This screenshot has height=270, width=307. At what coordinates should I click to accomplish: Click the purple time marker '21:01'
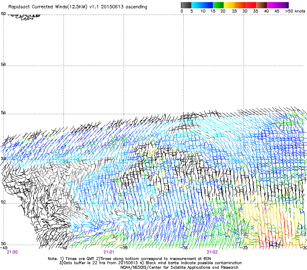point(109,252)
